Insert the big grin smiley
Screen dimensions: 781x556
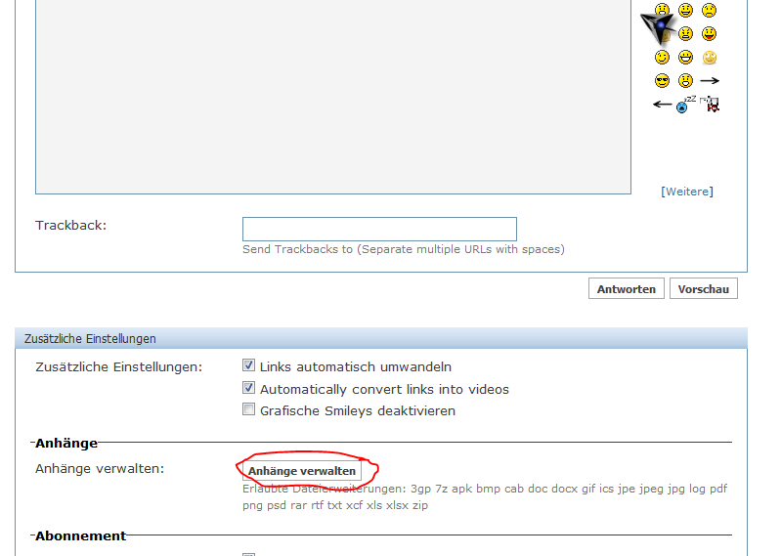coord(686,58)
